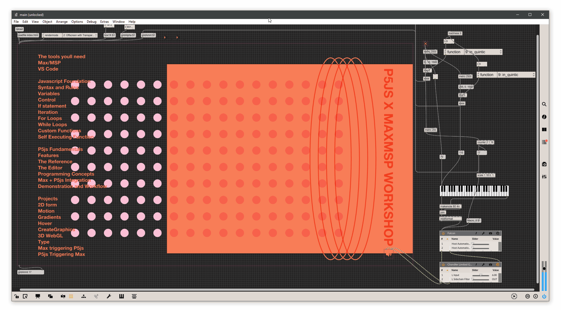Toggle the orange X toggle above metro 2000
The height and width of the screenshot is (310, 561).
tap(425, 44)
